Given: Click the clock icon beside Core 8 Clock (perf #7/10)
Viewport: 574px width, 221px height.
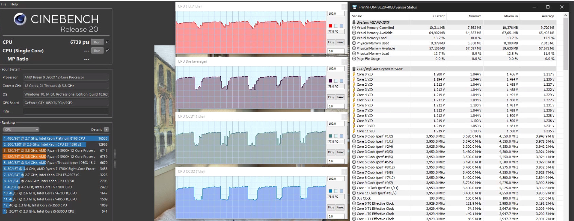Looking at the screenshot, I should (354, 178).
